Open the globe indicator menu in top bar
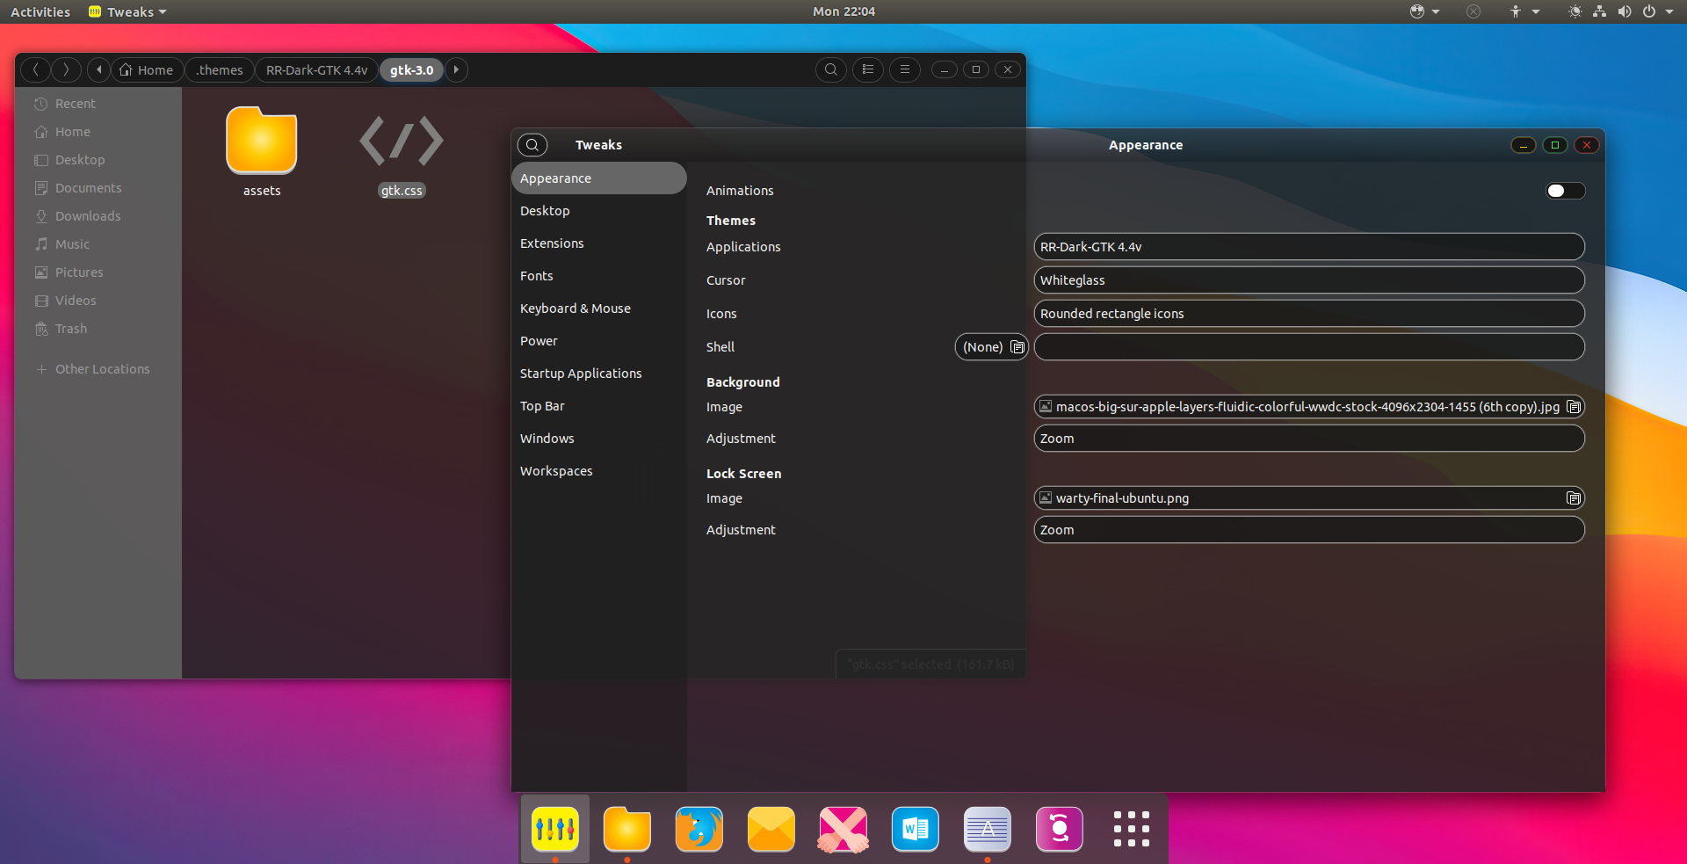The image size is (1687, 864). click(1425, 11)
